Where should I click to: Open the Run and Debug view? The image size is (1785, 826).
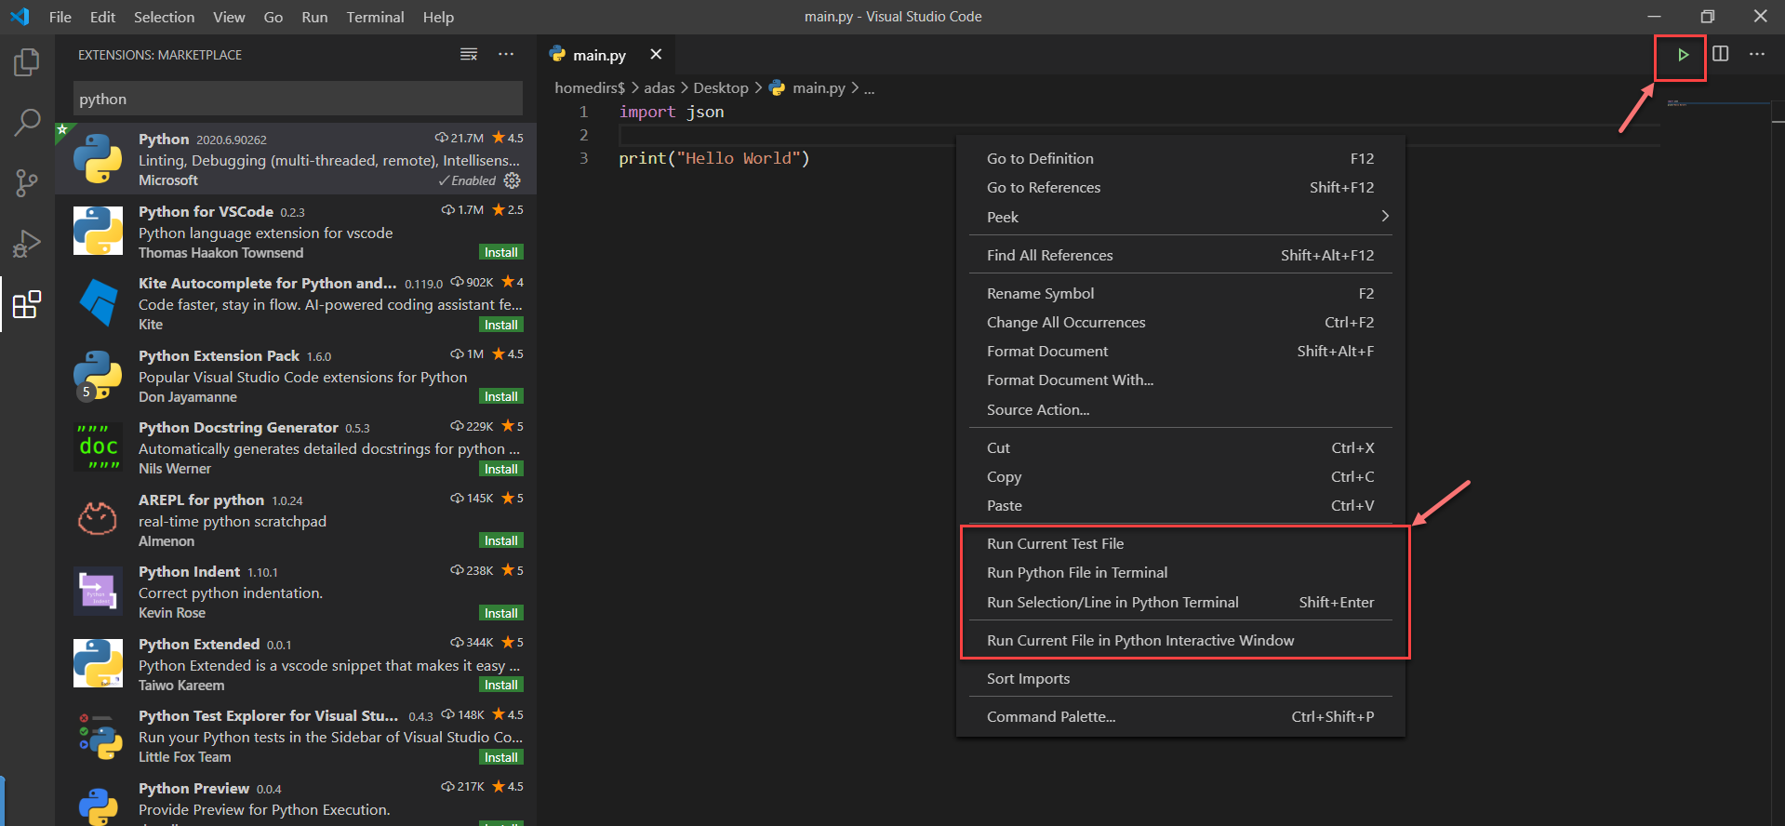pyautogui.click(x=27, y=244)
